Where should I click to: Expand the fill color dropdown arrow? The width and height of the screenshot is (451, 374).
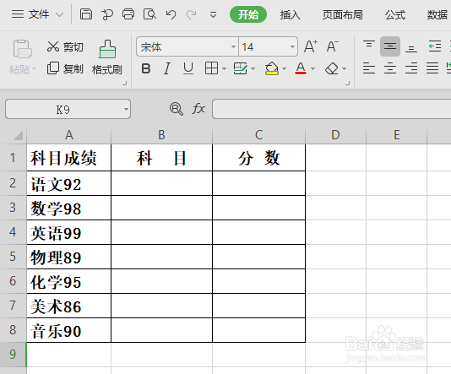pos(284,68)
